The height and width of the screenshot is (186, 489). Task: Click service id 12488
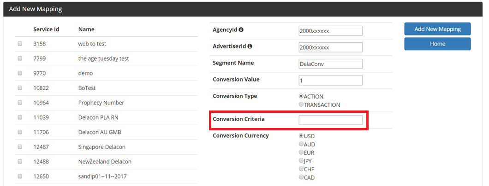(41, 162)
